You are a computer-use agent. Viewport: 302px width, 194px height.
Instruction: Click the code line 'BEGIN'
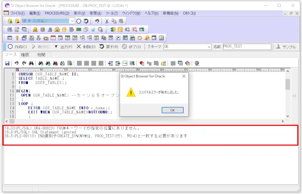(22, 91)
